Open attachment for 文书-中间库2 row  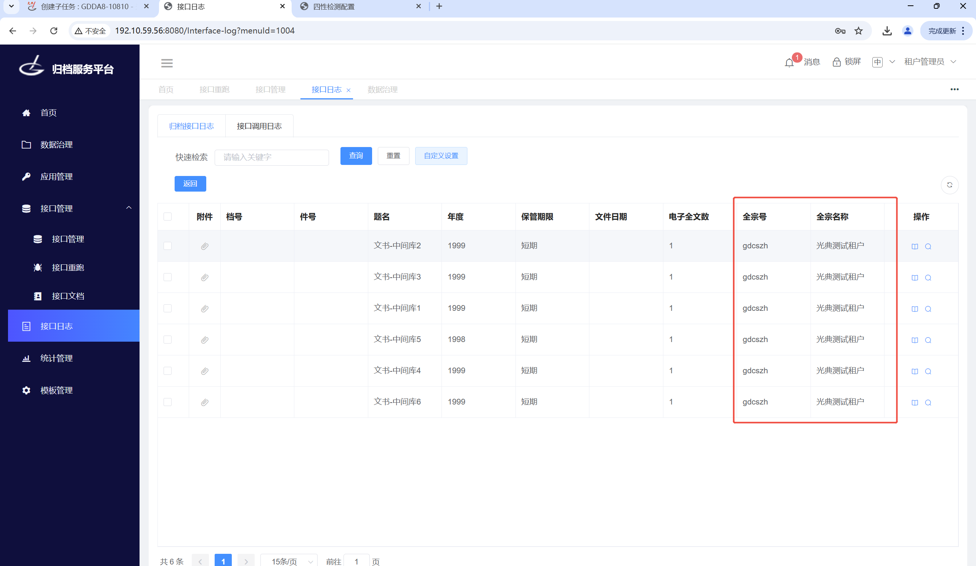coord(205,246)
